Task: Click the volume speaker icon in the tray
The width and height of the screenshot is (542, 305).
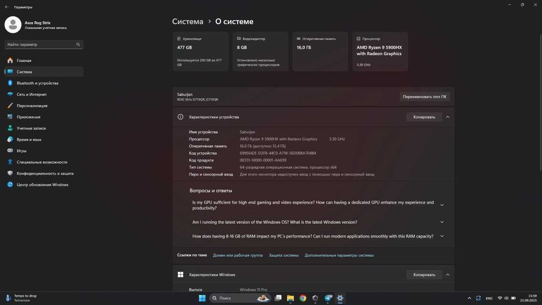Action: (x=506, y=298)
